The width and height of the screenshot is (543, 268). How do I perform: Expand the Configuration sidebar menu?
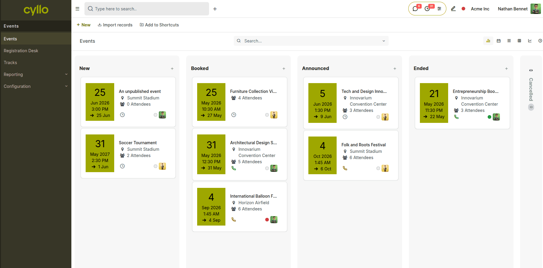(36, 86)
